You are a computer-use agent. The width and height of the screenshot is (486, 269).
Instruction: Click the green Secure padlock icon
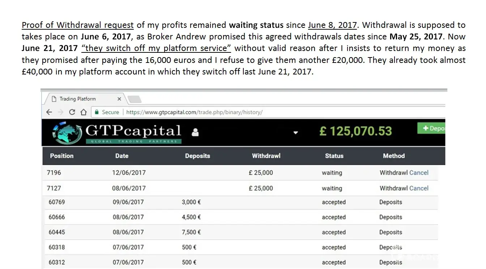97,112
